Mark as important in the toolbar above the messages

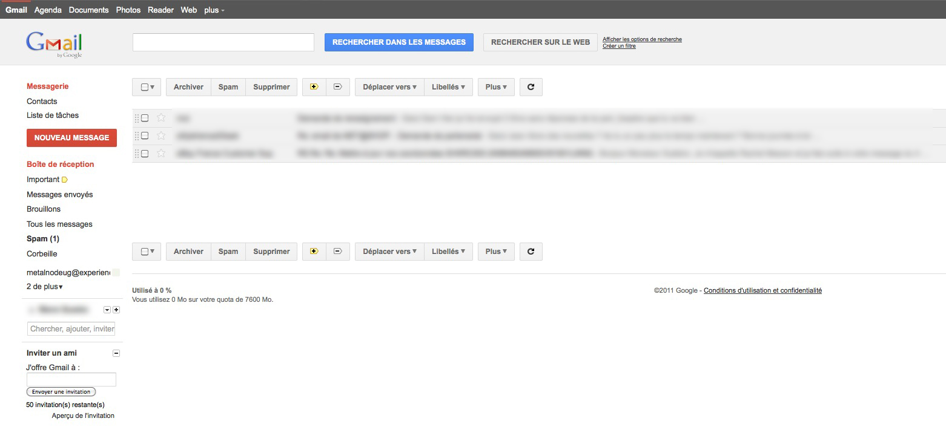pos(314,87)
